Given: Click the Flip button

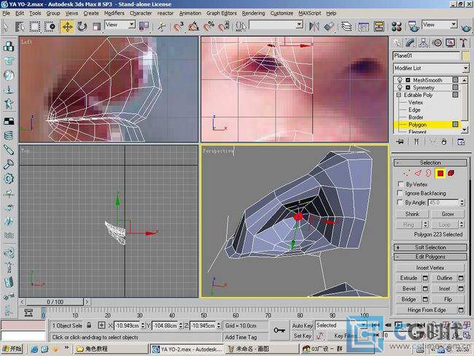Looking at the screenshot, I should (448, 299).
